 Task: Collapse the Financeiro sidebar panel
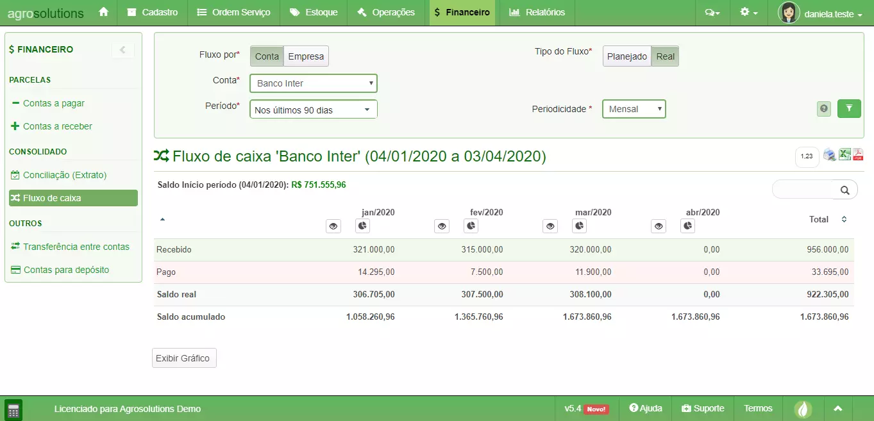122,50
